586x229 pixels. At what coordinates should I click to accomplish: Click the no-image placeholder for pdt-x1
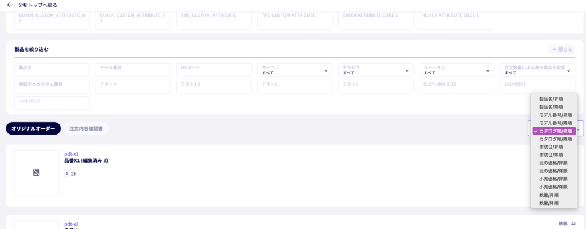36,172
